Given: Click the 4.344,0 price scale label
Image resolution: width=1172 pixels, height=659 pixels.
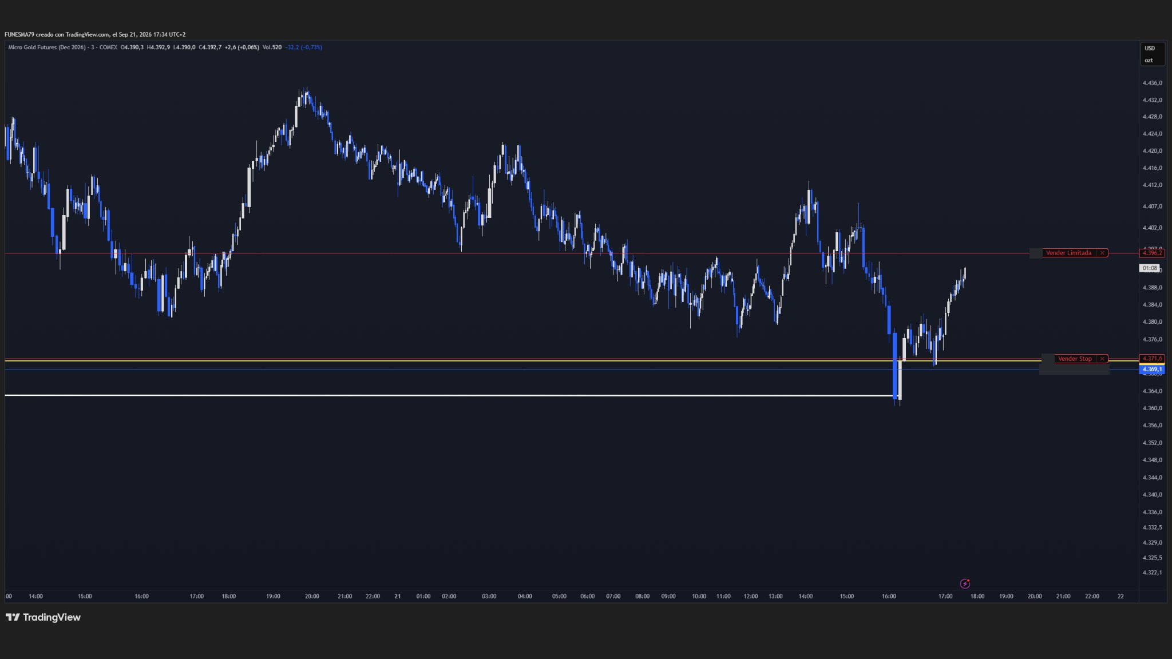Looking at the screenshot, I should 1152,478.
